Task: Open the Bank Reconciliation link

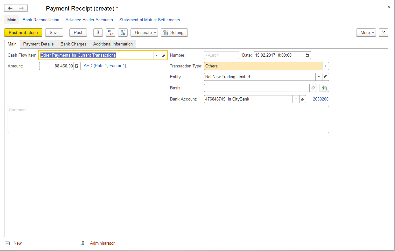Action: click(41, 20)
